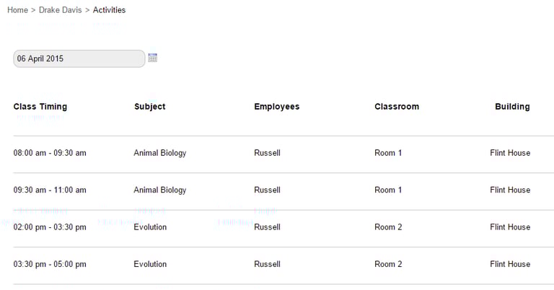
Task: Select the 09:30 am - 11:00 am class timing
Action: point(50,190)
